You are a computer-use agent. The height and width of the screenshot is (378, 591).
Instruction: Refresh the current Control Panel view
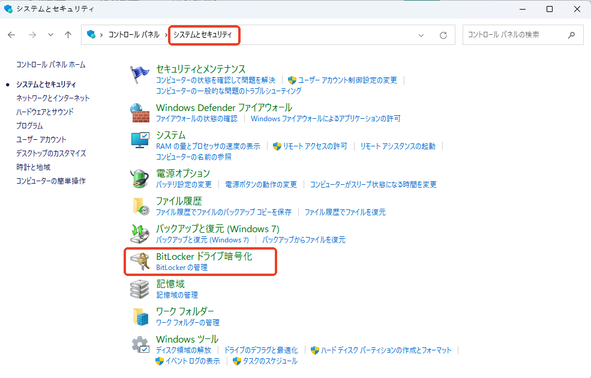click(x=443, y=35)
